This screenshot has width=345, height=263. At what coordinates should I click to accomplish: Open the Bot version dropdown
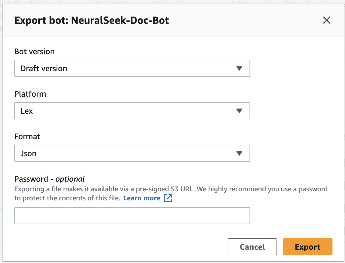pos(132,68)
